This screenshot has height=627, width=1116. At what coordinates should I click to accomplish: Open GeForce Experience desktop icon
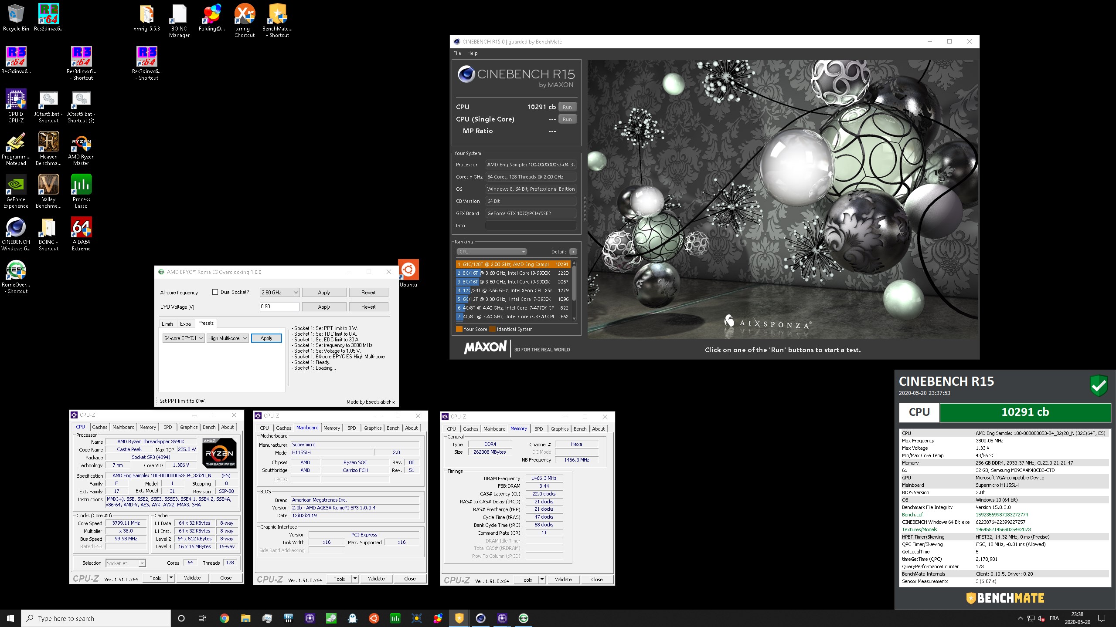[x=16, y=191]
